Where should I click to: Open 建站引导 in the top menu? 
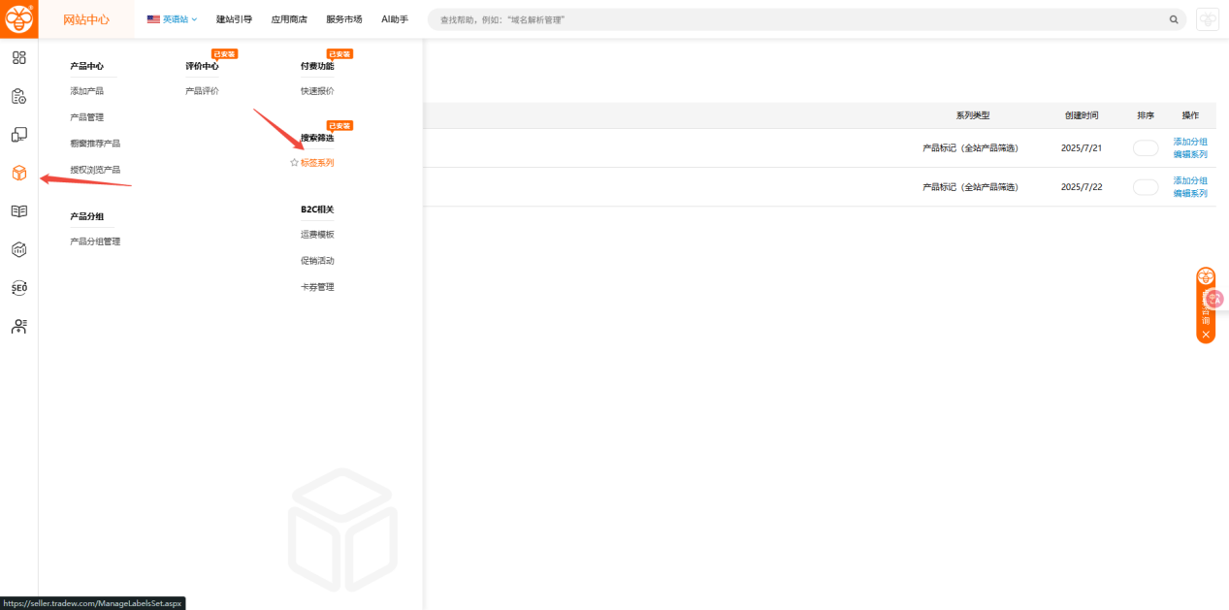click(x=234, y=19)
